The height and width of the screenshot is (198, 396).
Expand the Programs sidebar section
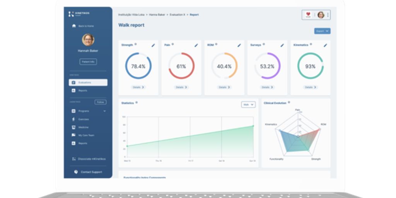click(x=104, y=111)
